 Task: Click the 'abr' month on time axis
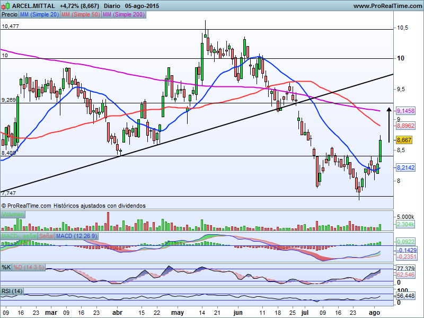(117, 313)
